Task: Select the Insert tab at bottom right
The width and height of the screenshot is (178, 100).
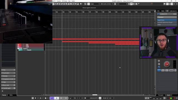Action: click(169, 95)
